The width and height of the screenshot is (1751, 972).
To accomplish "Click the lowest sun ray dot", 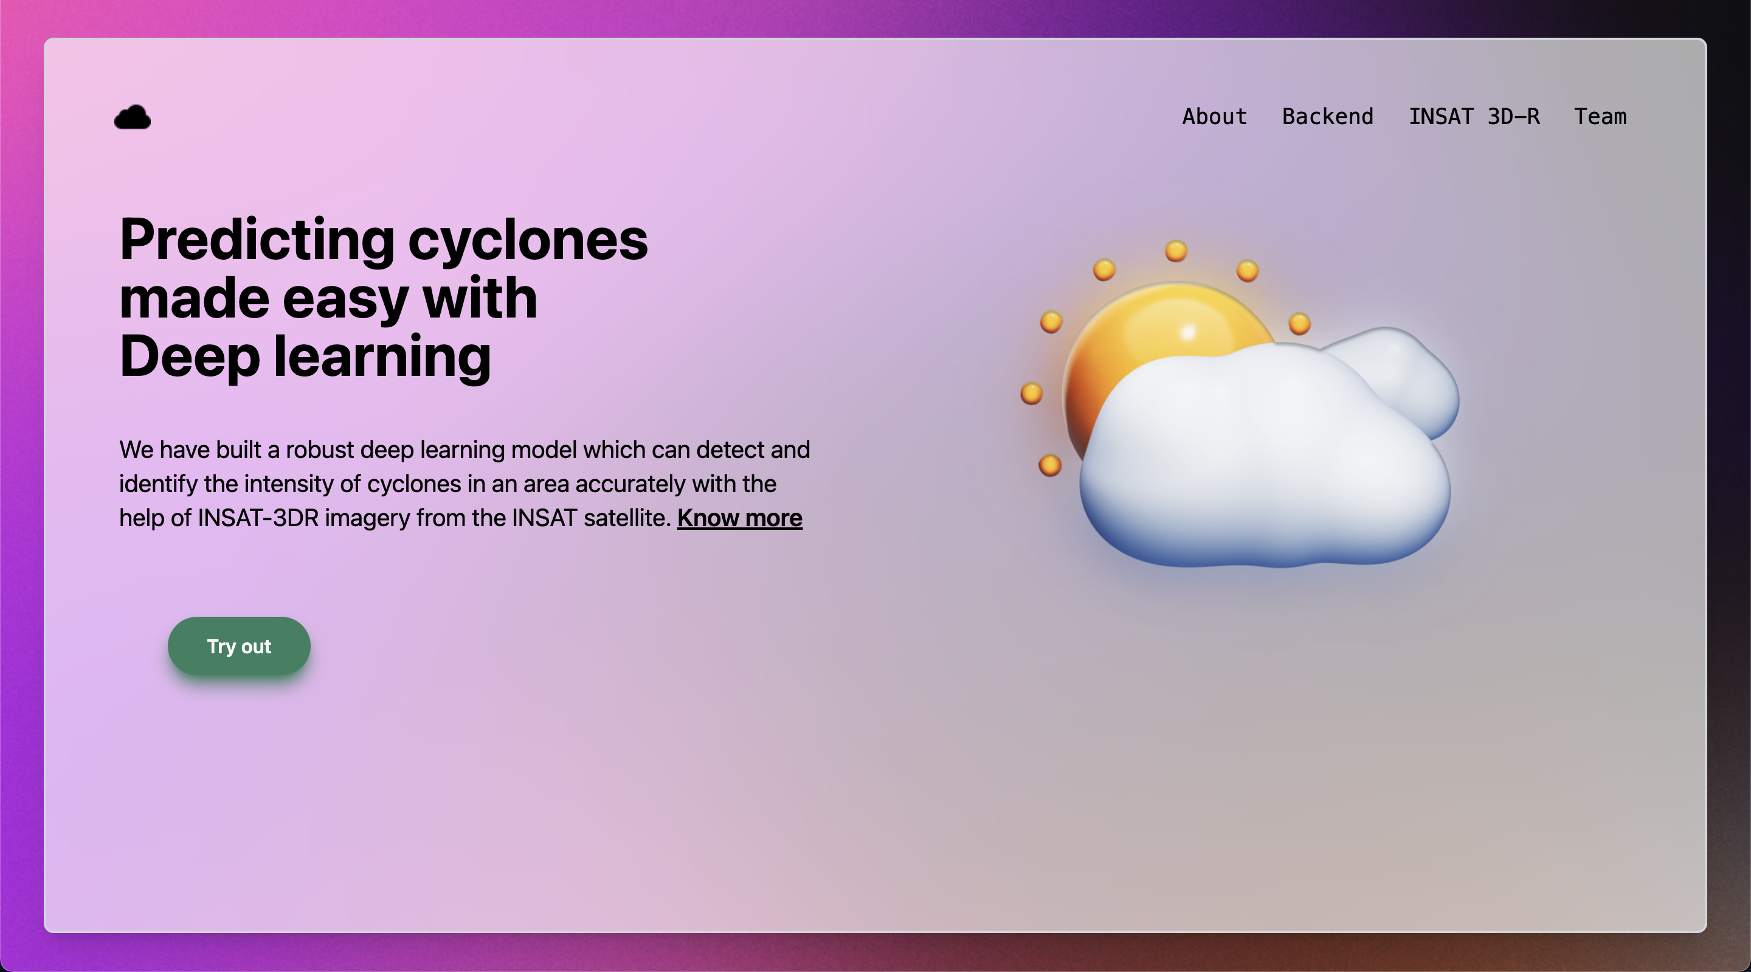I will tap(1049, 465).
